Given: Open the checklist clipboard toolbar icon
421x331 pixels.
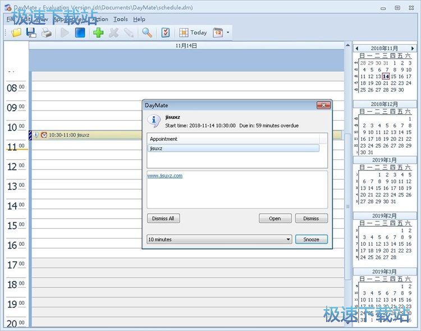Looking at the screenshot, I should pos(166,33).
